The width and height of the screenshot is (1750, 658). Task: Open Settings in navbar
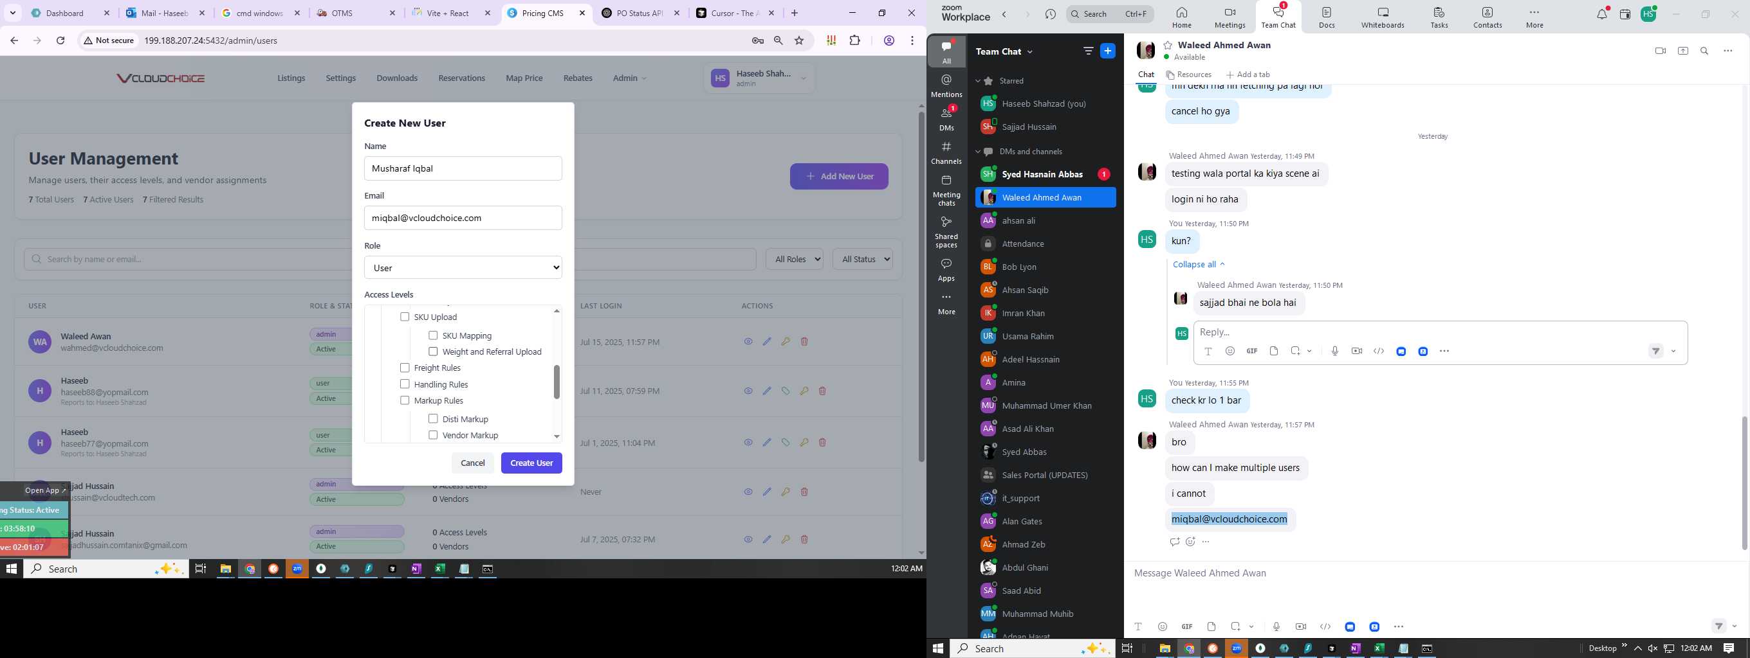click(340, 78)
